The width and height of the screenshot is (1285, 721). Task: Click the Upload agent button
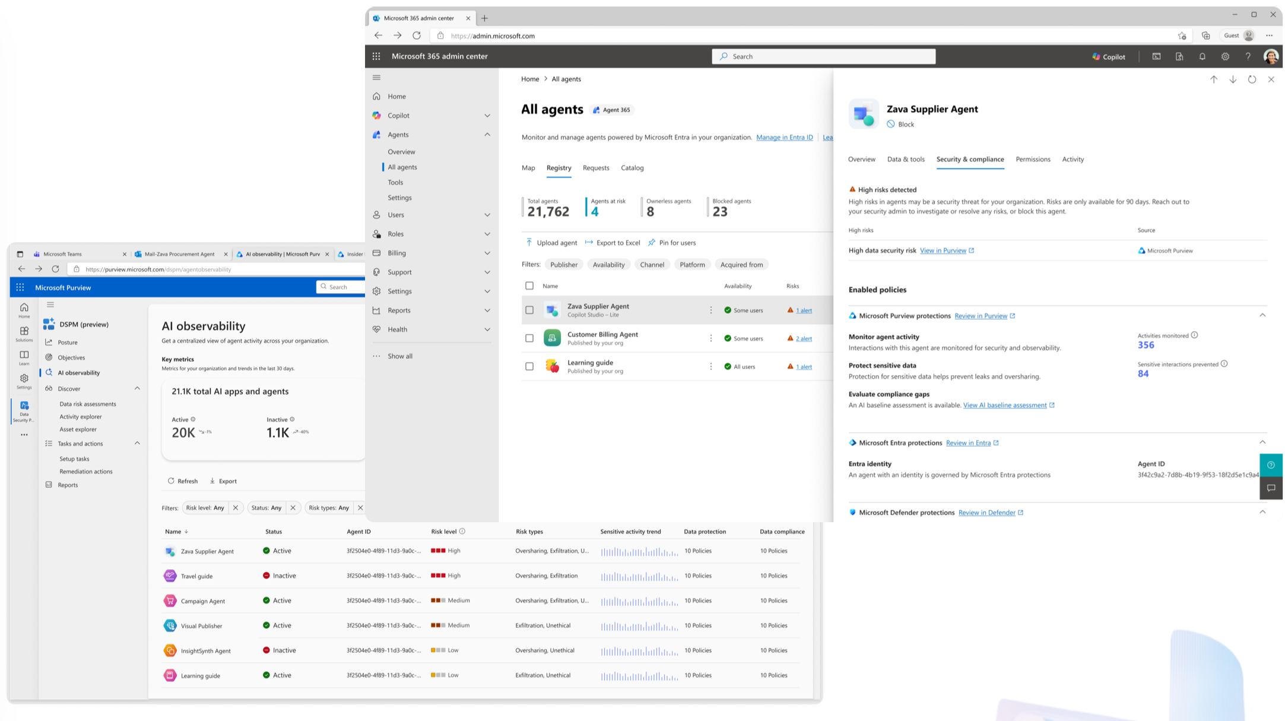tap(551, 243)
